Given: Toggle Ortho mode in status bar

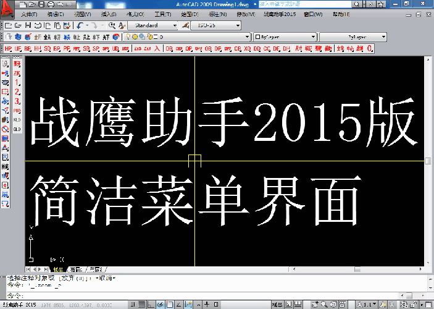Looking at the screenshot, I should [x=151, y=305].
